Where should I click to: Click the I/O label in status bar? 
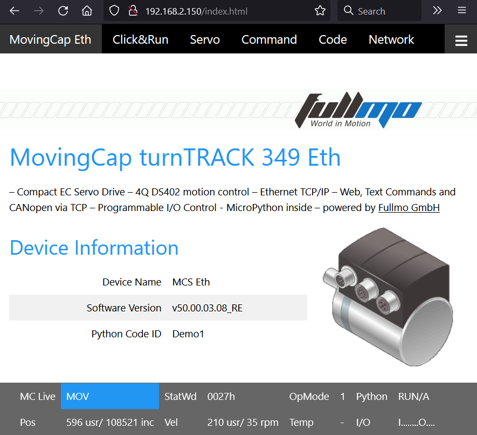point(363,422)
